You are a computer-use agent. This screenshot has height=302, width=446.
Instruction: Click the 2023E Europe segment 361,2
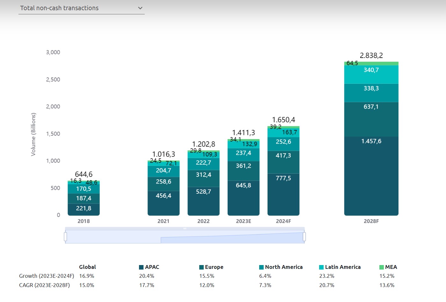pos(244,171)
